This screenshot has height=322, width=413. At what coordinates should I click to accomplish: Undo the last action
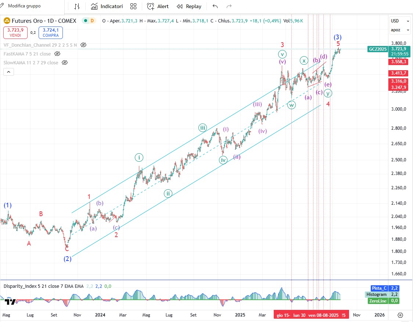(x=215, y=6)
